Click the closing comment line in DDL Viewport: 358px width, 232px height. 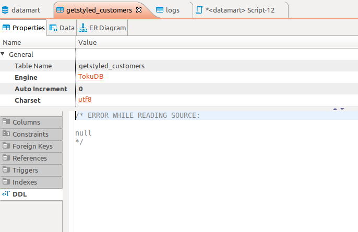click(x=79, y=142)
